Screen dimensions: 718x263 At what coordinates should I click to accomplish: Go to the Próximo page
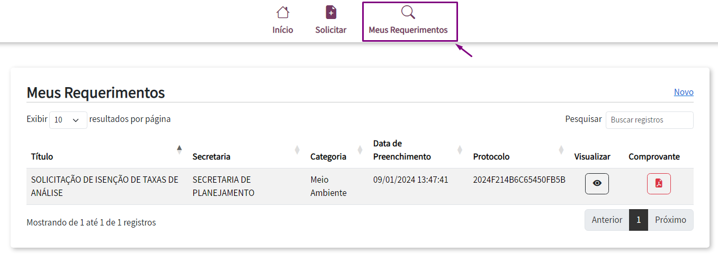pyautogui.click(x=670, y=220)
